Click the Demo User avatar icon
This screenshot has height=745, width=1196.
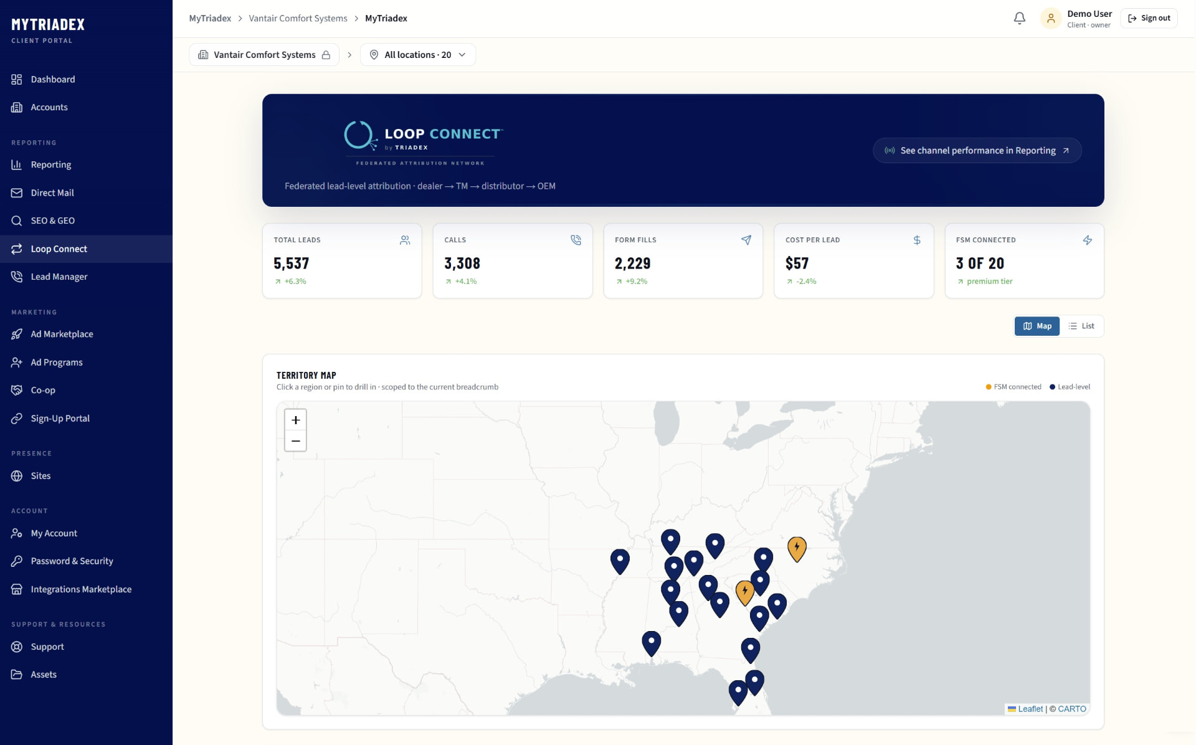pyautogui.click(x=1051, y=19)
